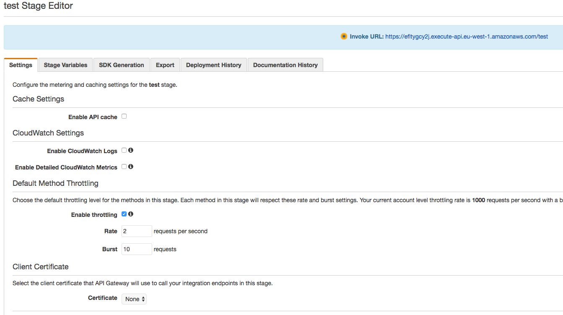
Task: Enable the API cache checkbox
Action: click(124, 116)
